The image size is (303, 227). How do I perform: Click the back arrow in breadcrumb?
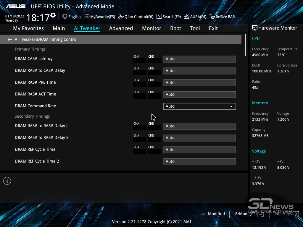pyautogui.click(x=10, y=40)
